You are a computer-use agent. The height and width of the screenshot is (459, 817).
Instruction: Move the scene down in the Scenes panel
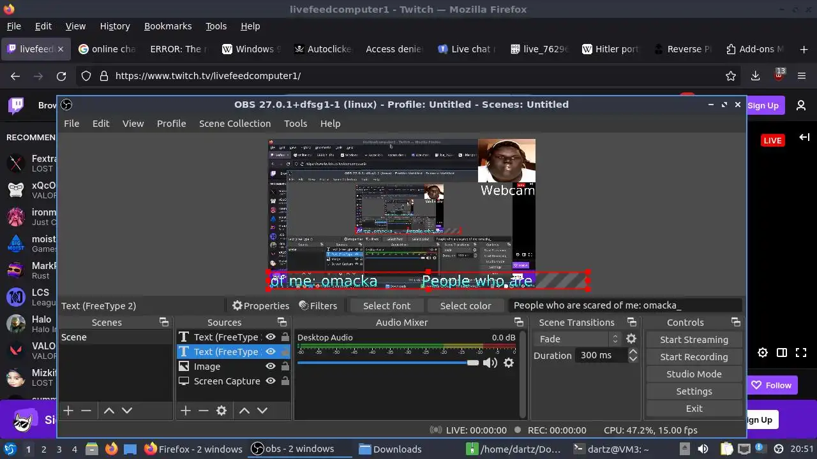click(127, 411)
